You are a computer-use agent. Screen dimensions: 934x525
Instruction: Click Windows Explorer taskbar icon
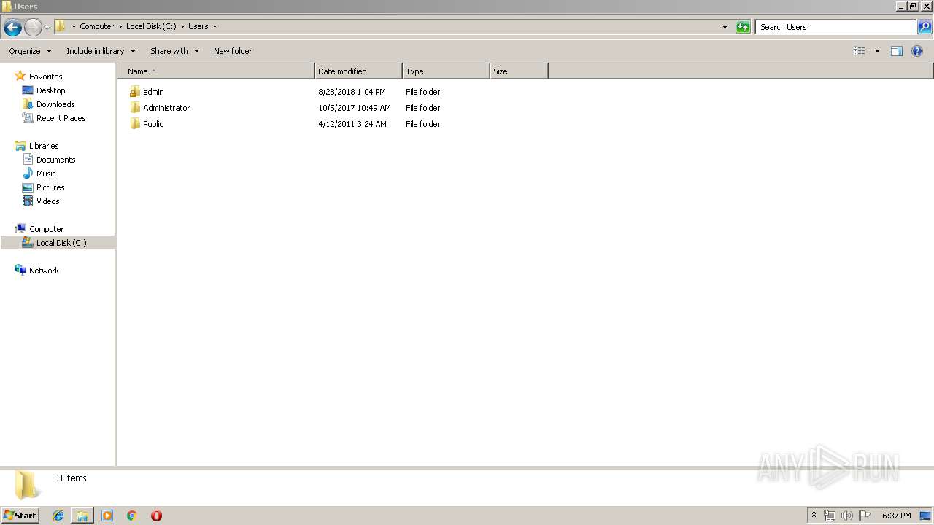coord(82,516)
